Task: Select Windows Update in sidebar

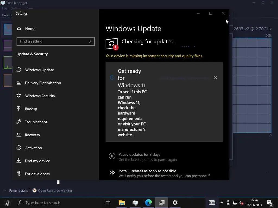Action: (39, 70)
